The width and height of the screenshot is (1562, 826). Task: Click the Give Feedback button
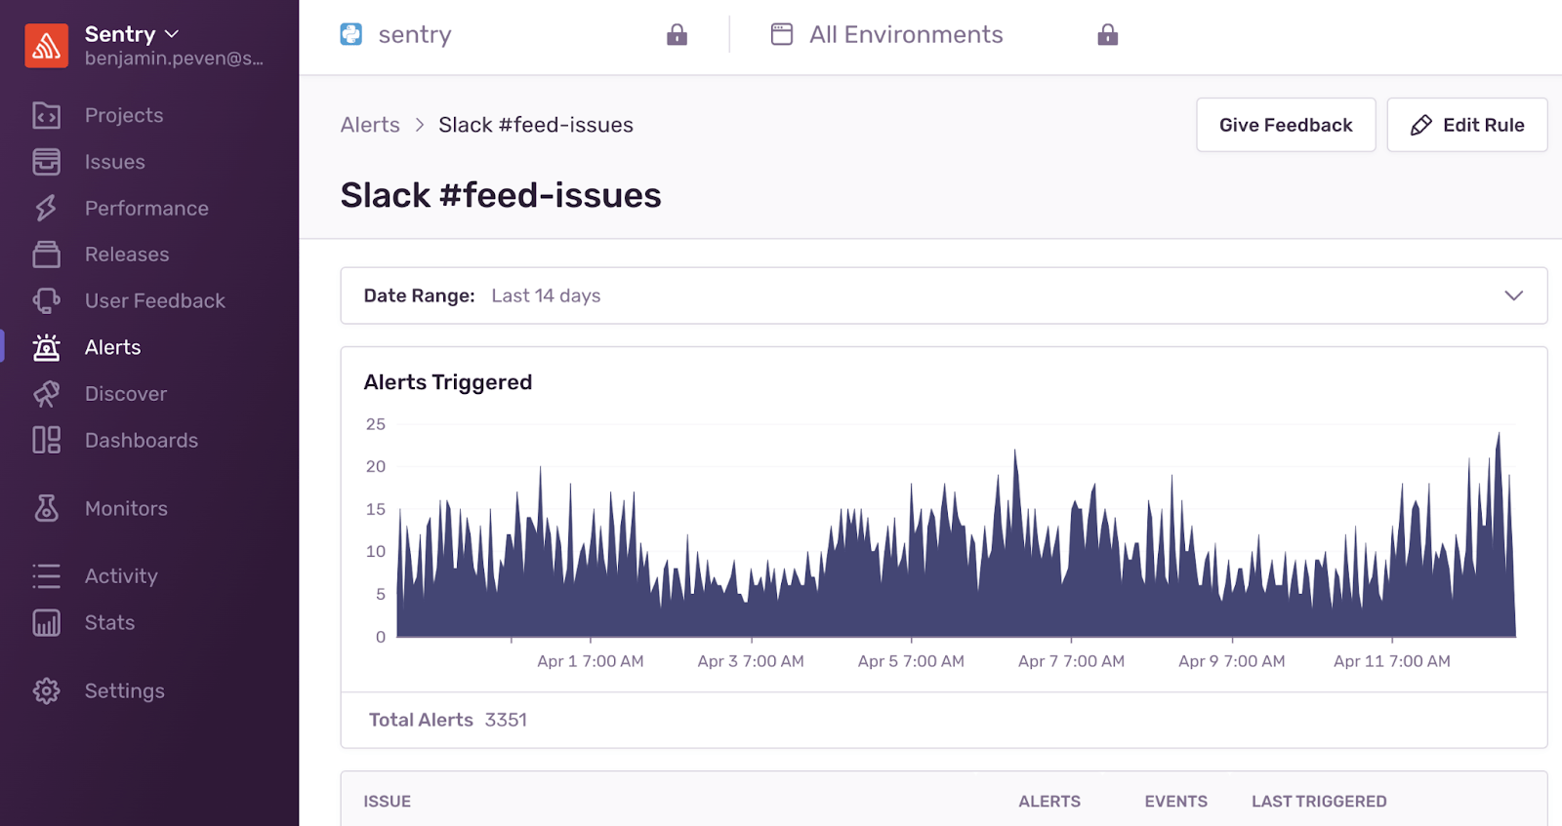point(1285,125)
